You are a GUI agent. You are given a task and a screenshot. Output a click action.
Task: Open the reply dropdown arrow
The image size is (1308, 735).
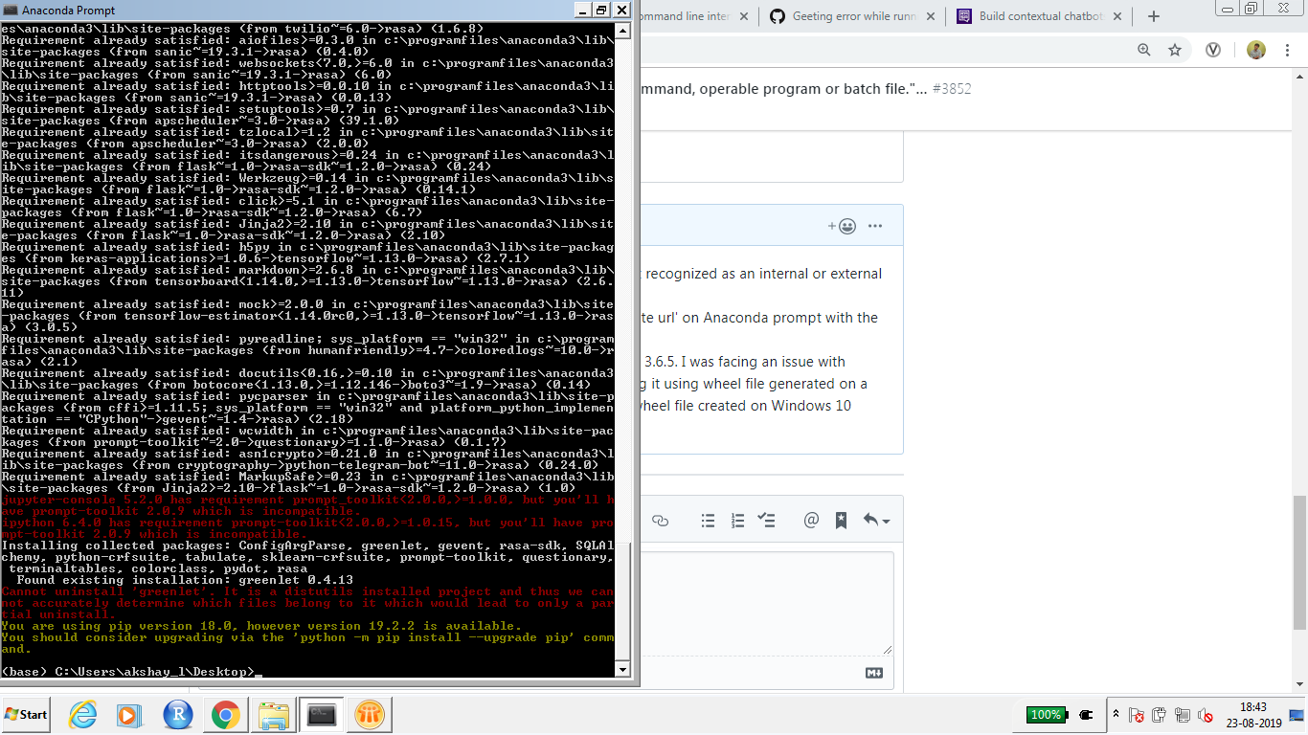[x=888, y=520]
